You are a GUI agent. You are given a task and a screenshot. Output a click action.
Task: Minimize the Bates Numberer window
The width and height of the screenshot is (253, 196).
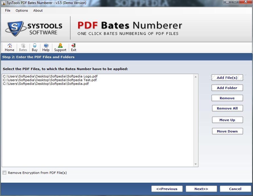[x=227, y=2]
